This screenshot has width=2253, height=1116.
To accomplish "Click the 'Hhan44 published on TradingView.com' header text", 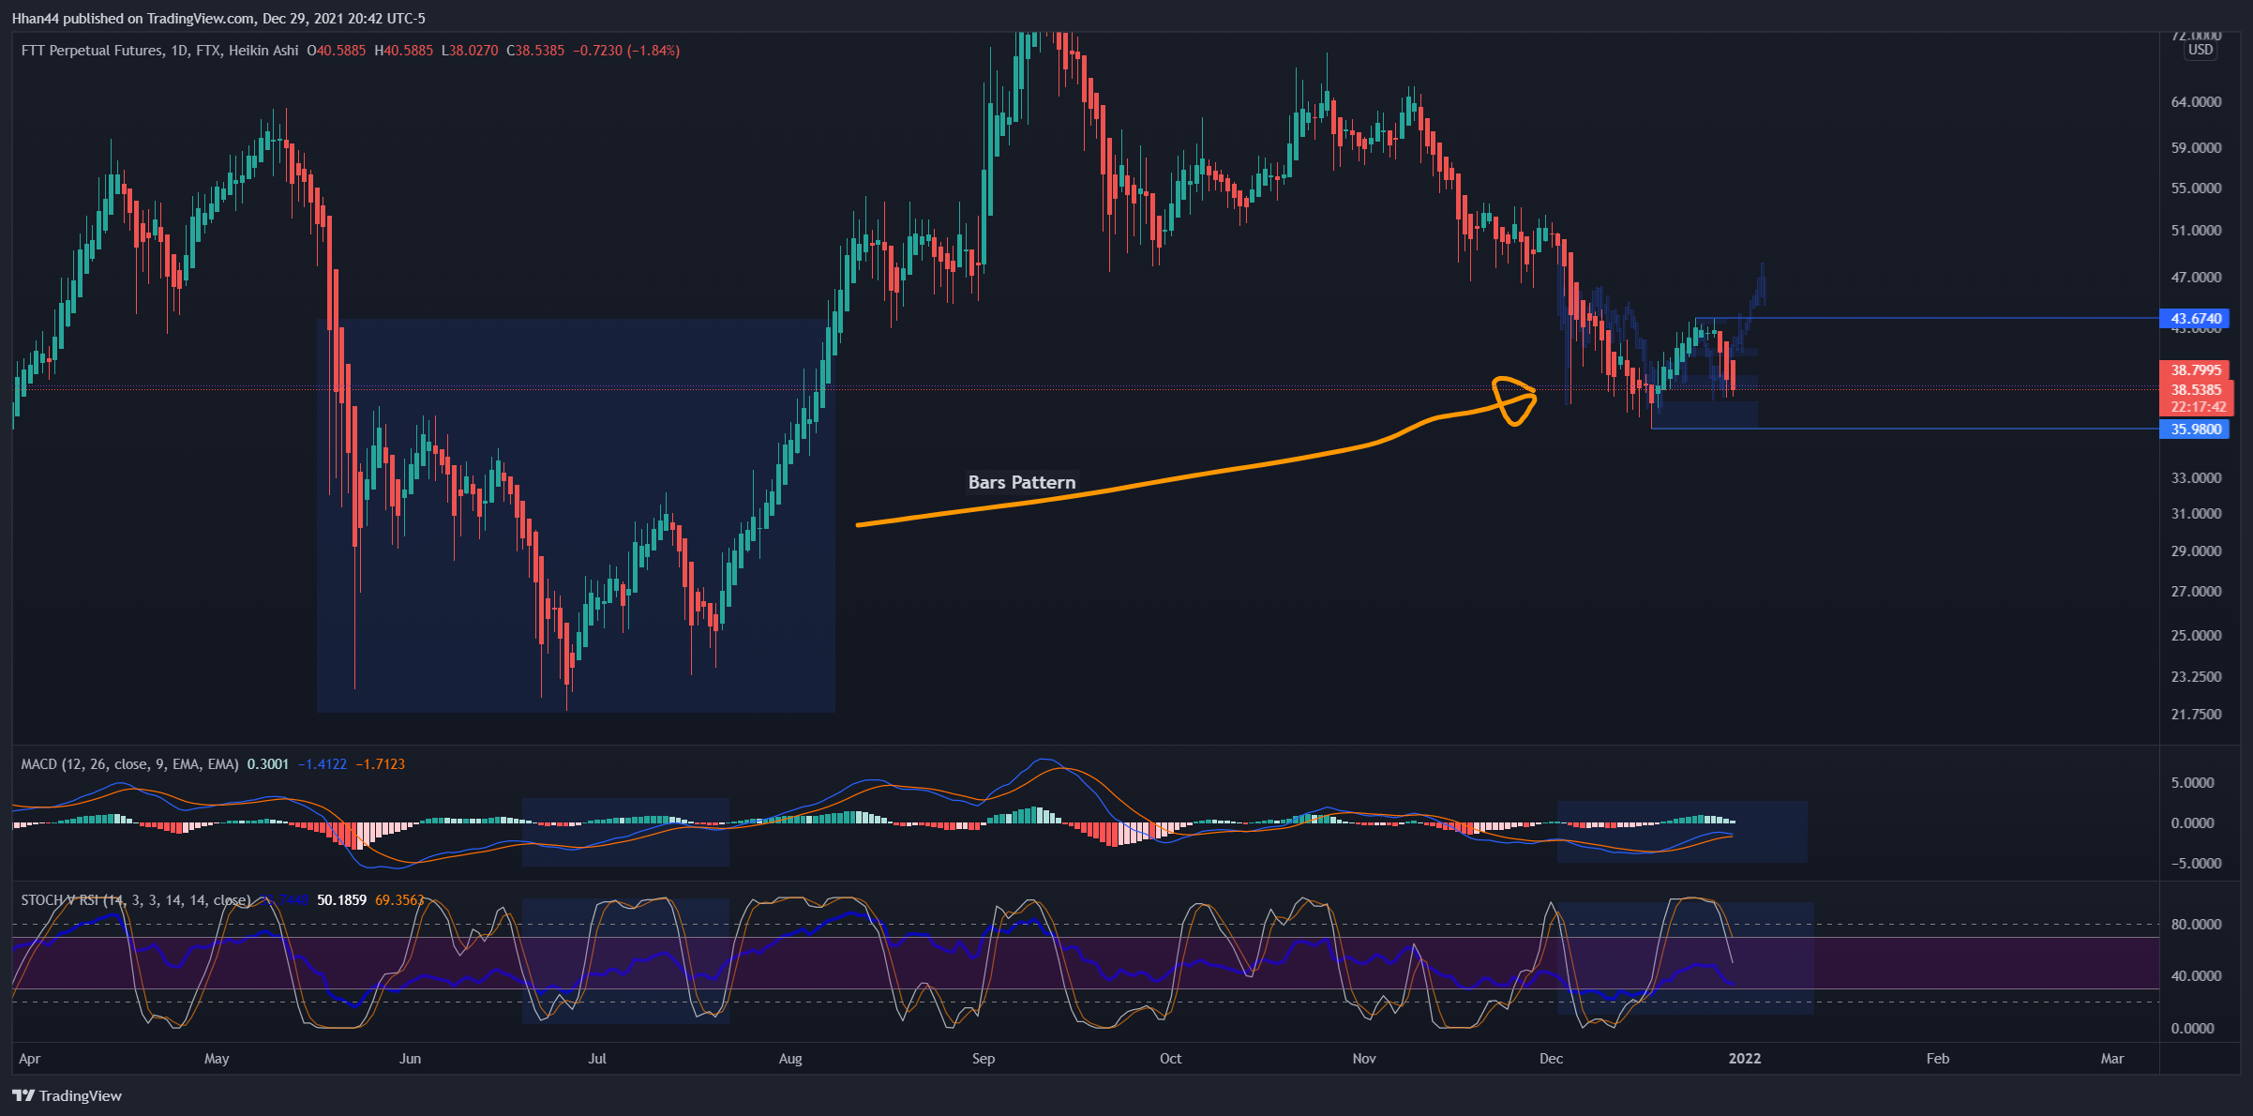I will tap(133, 18).
